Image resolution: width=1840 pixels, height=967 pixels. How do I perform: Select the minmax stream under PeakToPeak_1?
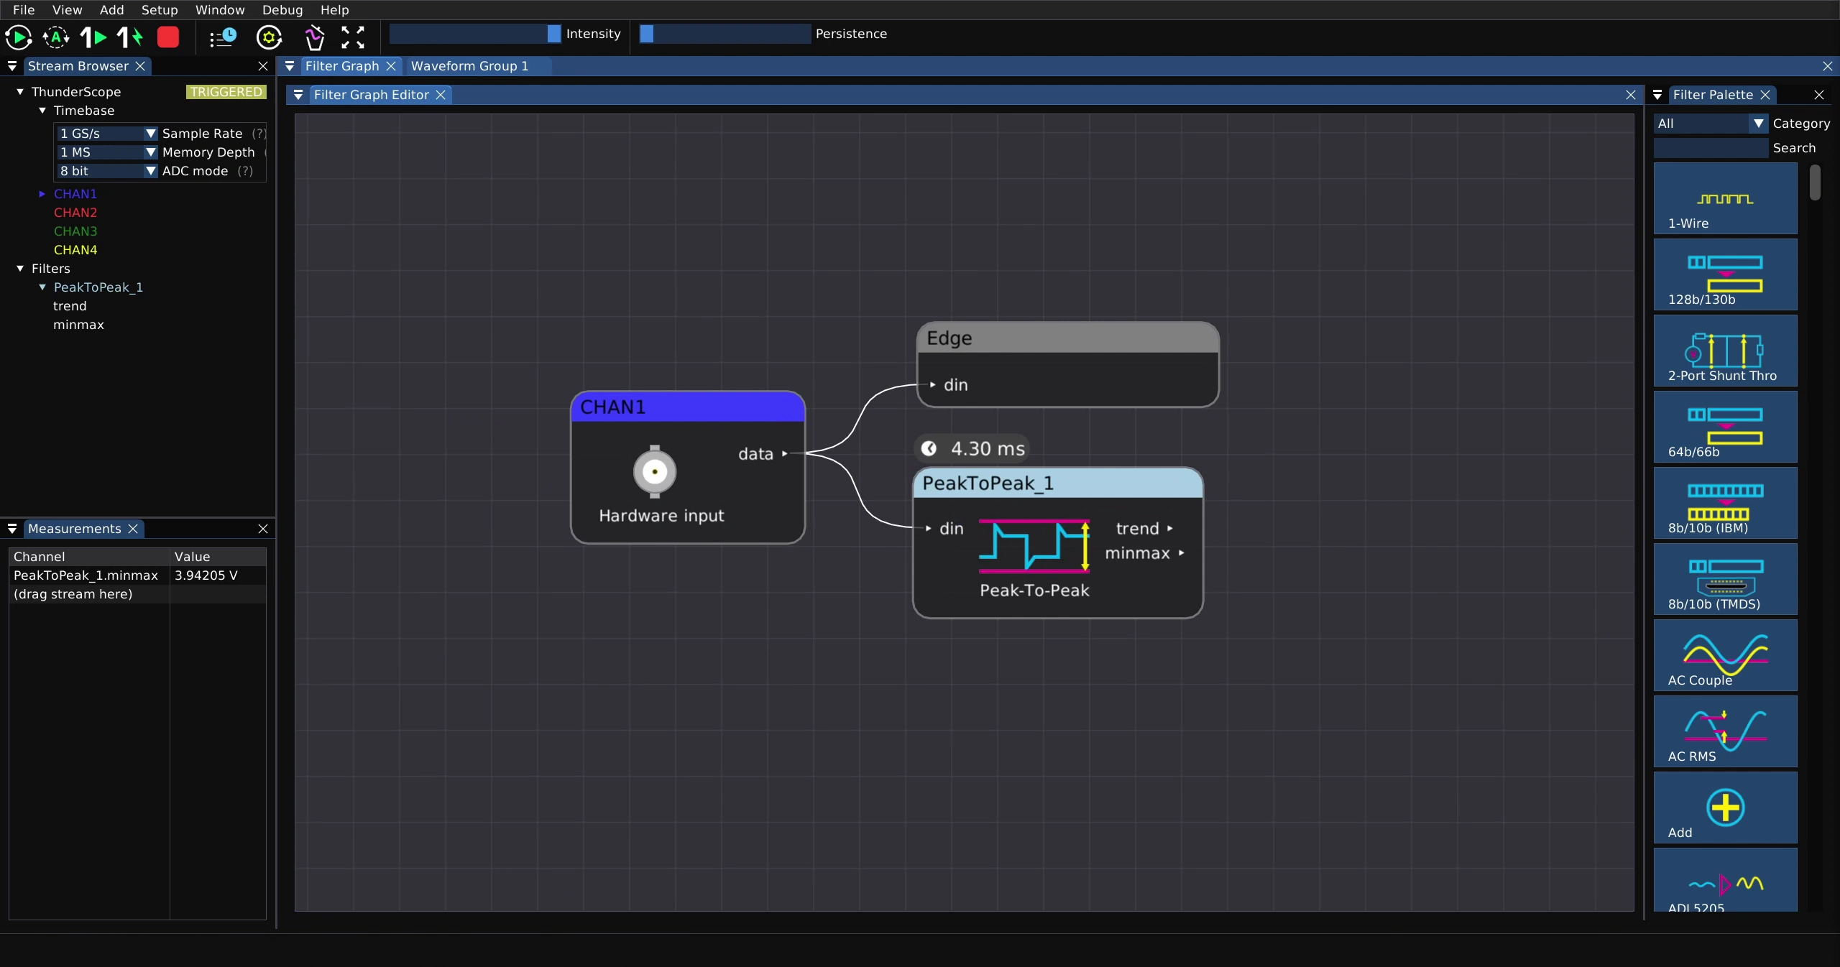tap(78, 325)
